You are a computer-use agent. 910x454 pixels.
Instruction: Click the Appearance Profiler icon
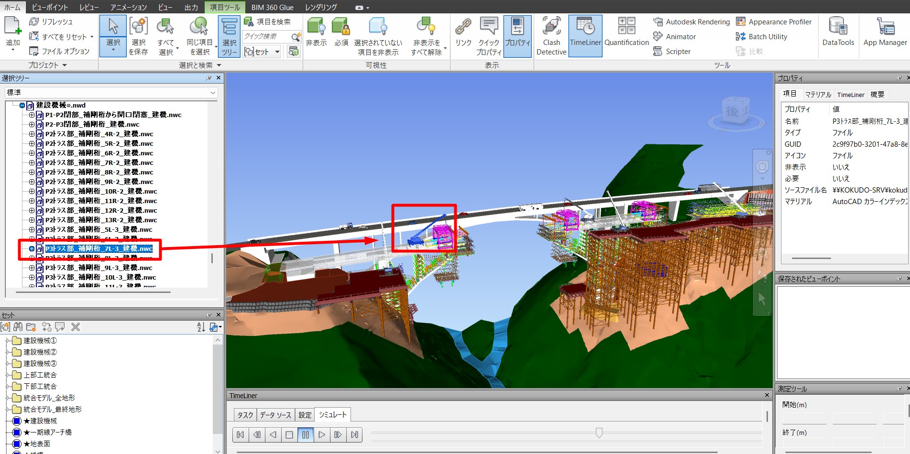pyautogui.click(x=741, y=22)
